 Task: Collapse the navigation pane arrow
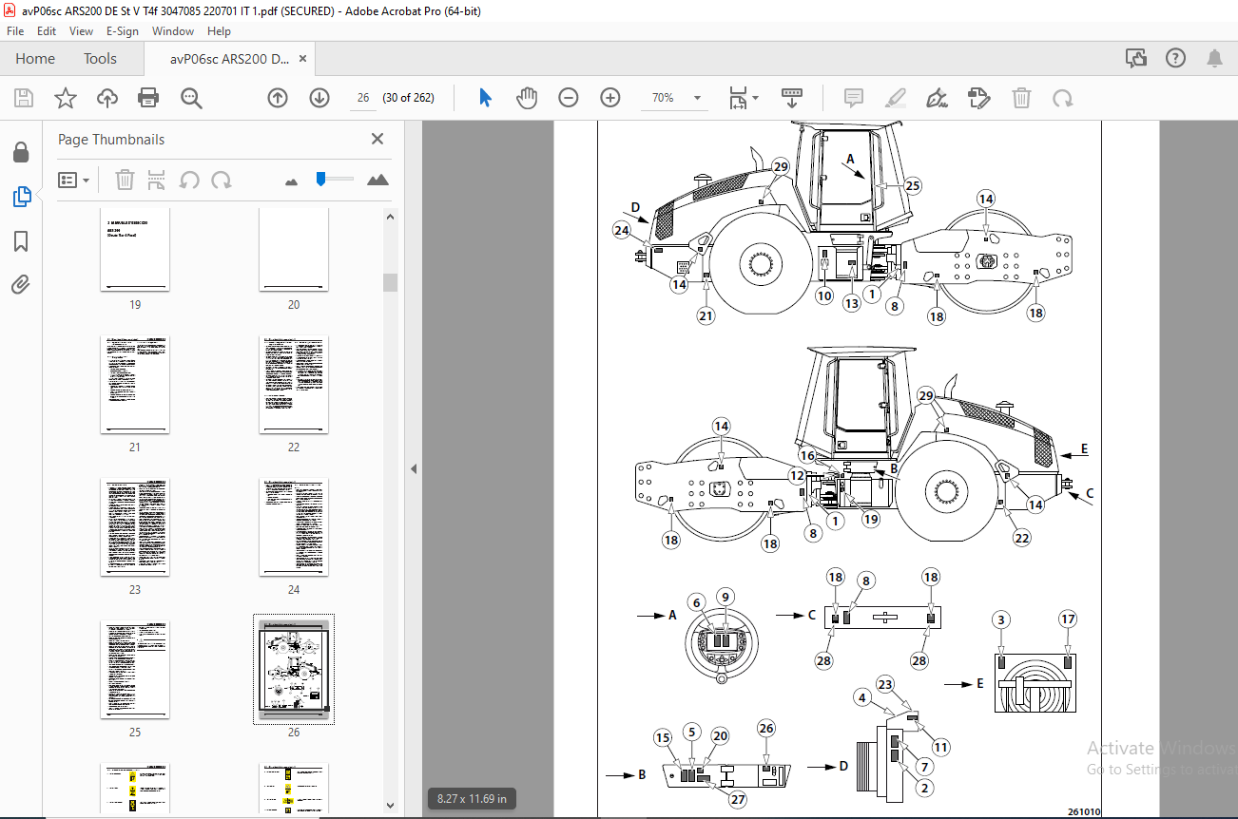click(414, 469)
